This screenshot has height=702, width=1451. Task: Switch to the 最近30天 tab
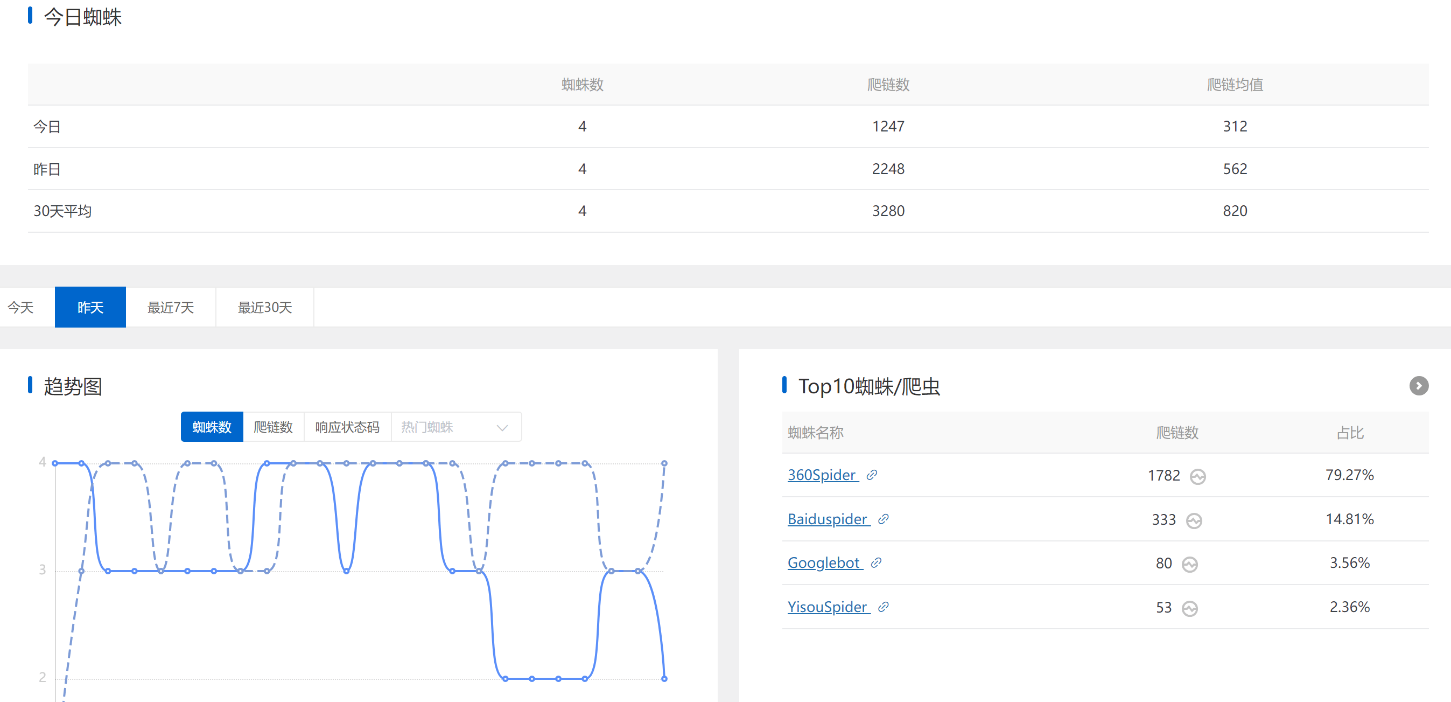[x=265, y=307]
